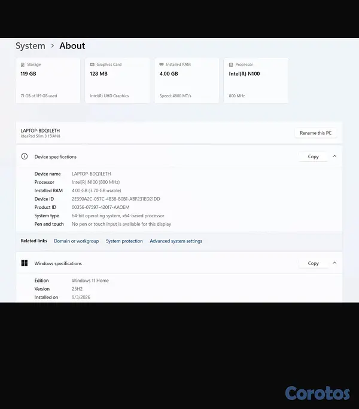The image size is (359, 409).
Task: Click the Product ID label
Action: (45, 207)
